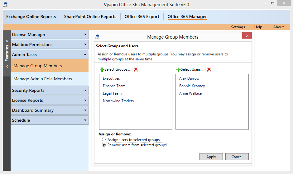
Task: Collapse the Features side panel upper chevron
Action: pos(7,41)
